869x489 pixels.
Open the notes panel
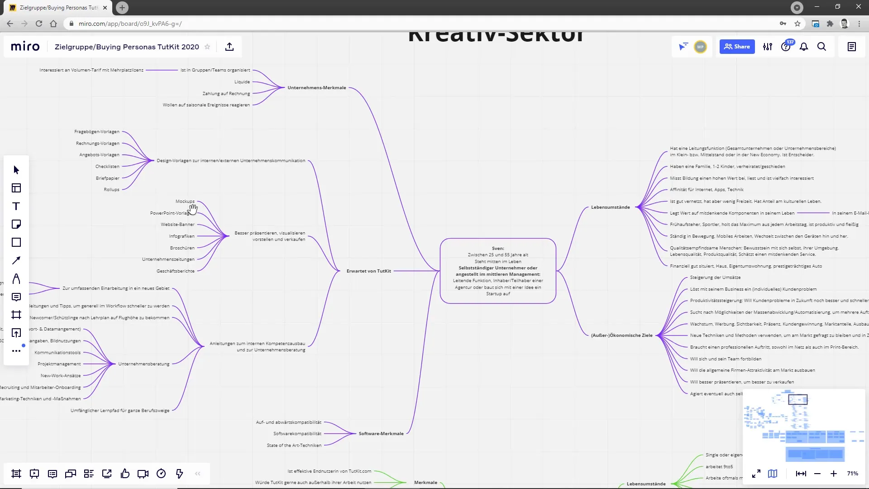click(852, 47)
